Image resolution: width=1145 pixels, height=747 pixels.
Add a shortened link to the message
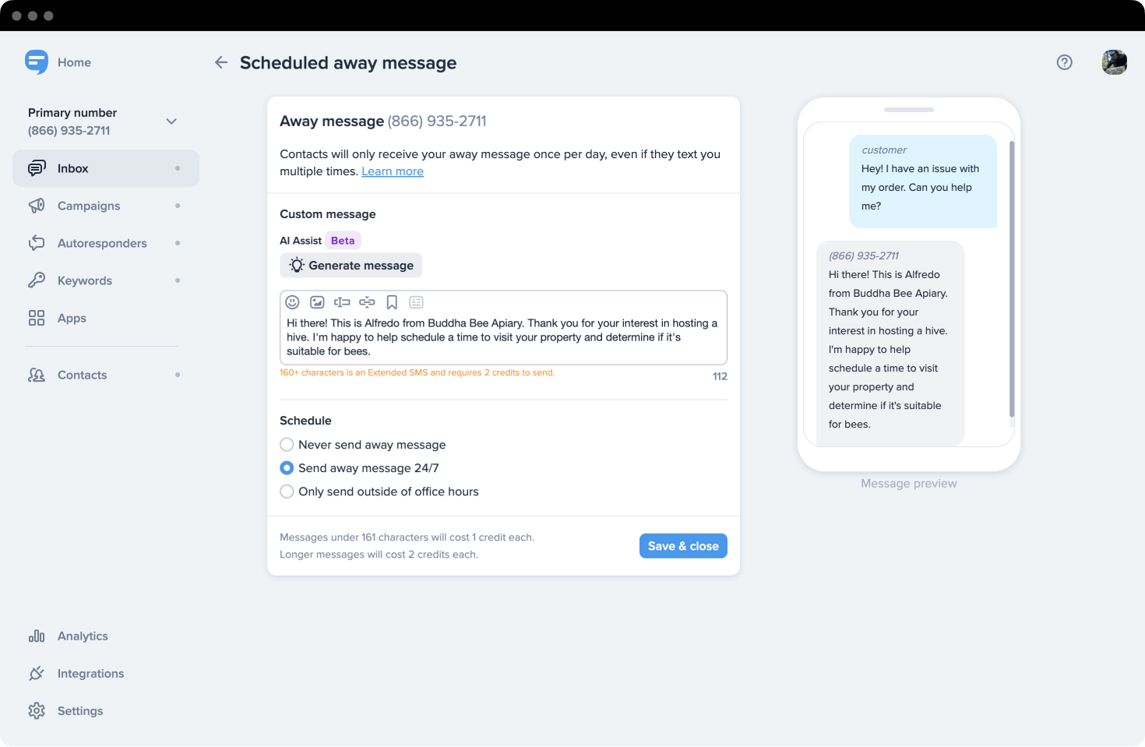tap(367, 301)
